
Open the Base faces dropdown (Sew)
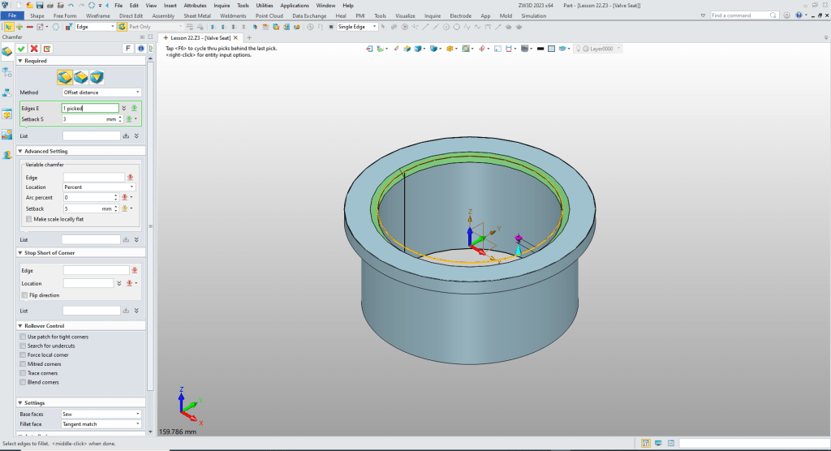pos(102,414)
